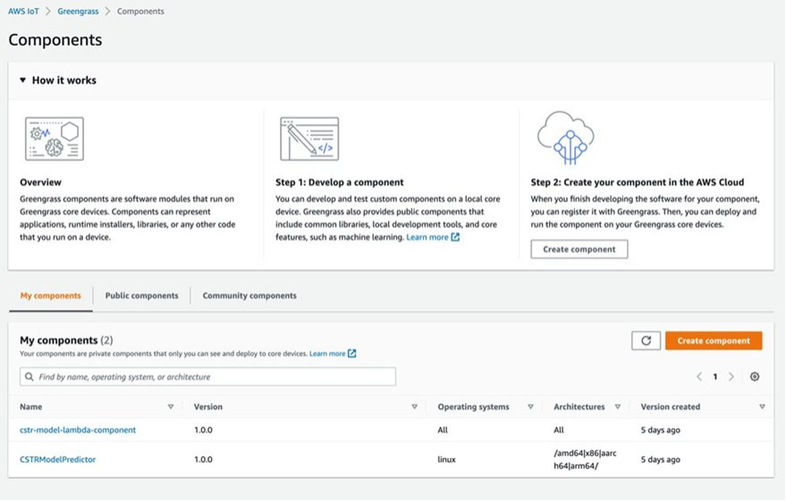Open Learn more link in Step 1
This screenshot has width=786, height=501.
[x=427, y=237]
